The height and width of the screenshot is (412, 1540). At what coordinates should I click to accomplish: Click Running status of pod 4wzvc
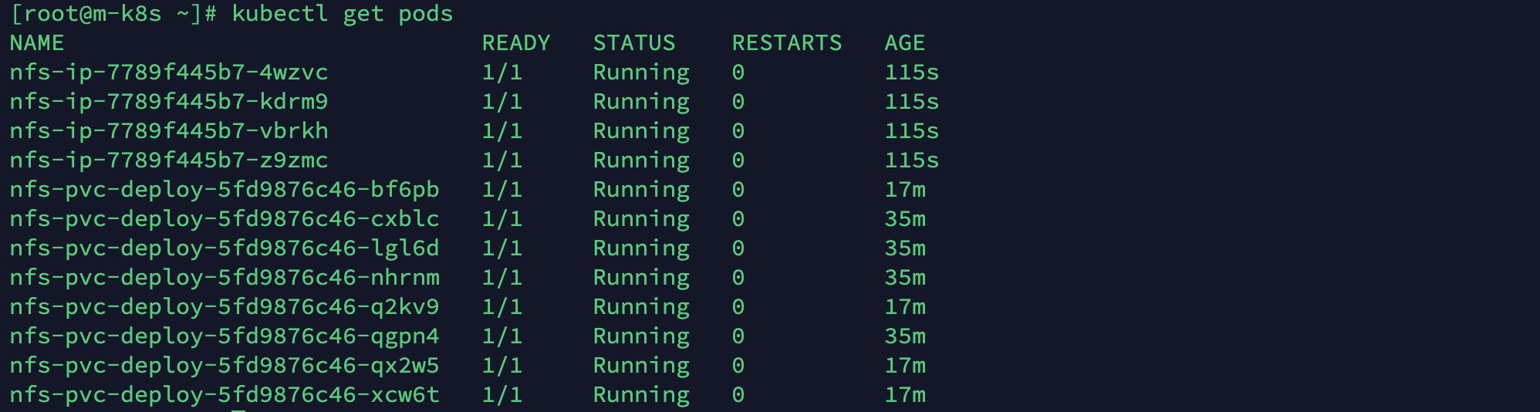coord(641,73)
